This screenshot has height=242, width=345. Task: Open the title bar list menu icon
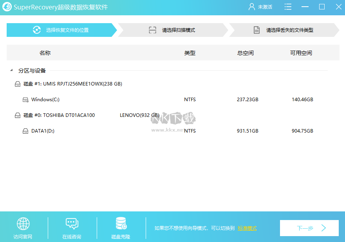click(x=288, y=7)
